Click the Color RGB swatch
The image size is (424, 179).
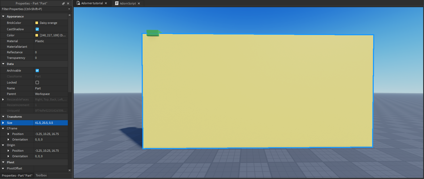pos(37,35)
